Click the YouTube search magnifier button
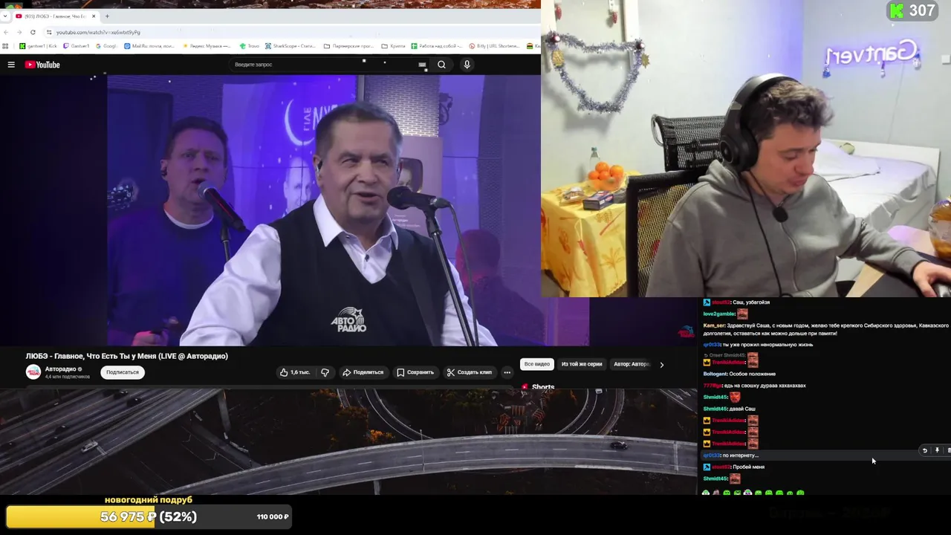 (x=441, y=65)
